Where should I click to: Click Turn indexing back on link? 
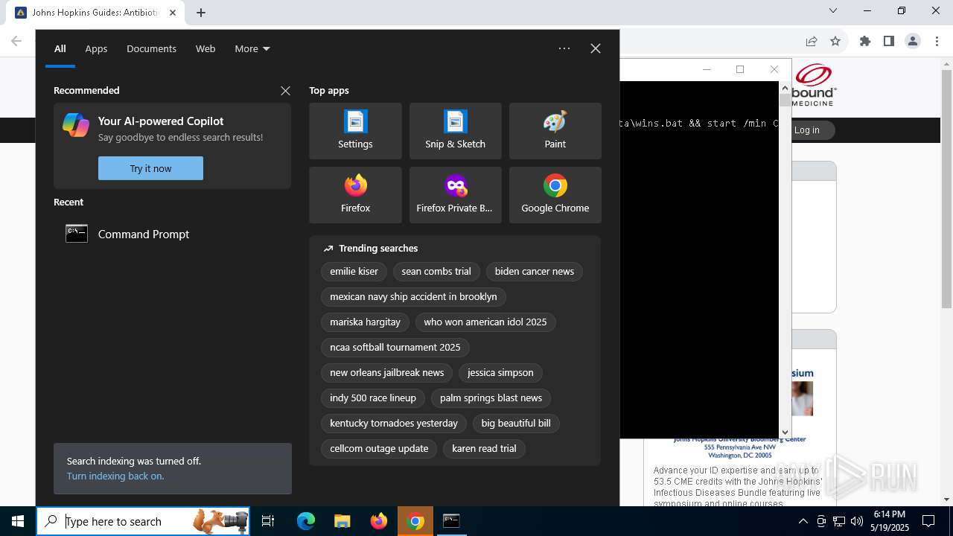[115, 476]
